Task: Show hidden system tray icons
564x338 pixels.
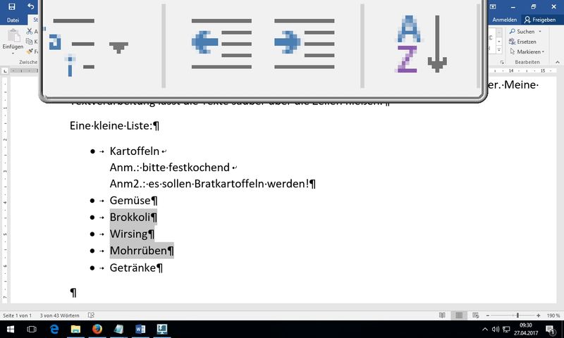Action: tap(485, 329)
